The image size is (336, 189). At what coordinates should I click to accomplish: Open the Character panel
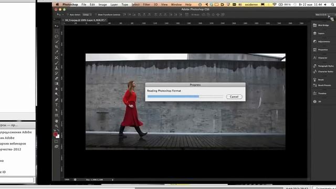point(320,58)
